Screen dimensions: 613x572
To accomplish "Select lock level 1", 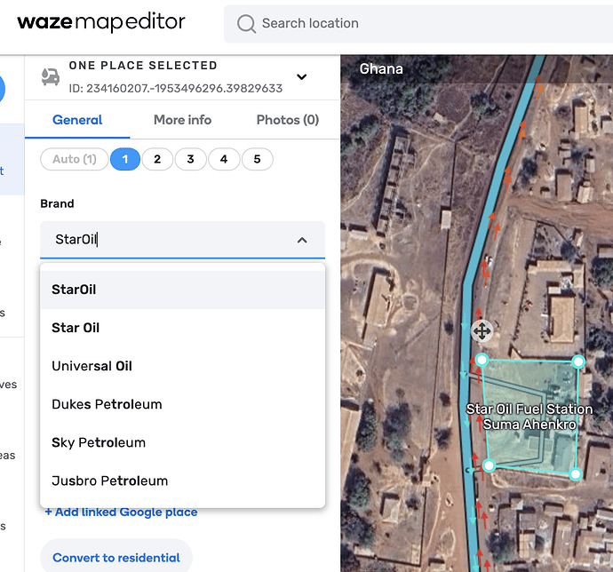I will pyautogui.click(x=125, y=159).
